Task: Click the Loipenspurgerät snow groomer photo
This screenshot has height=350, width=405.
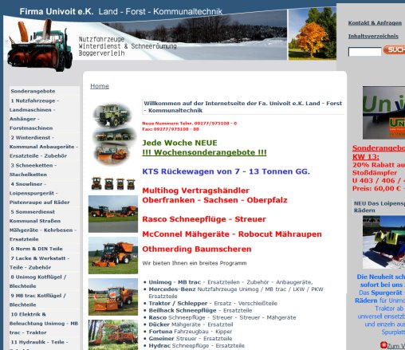Action: (383, 242)
